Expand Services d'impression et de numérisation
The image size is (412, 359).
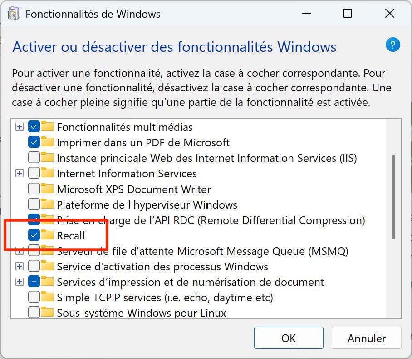click(20, 282)
